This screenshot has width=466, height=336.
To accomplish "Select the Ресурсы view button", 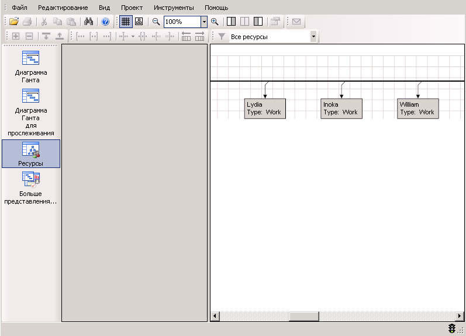I will pyautogui.click(x=31, y=153).
